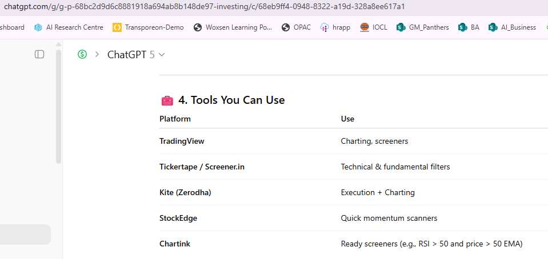Toggle the ChatGPT sidebar panel icon
This screenshot has height=259, width=548.
(x=39, y=54)
